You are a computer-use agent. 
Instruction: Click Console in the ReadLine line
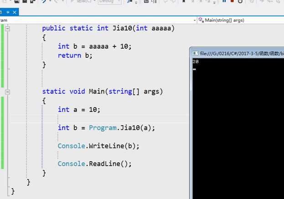(x=72, y=164)
